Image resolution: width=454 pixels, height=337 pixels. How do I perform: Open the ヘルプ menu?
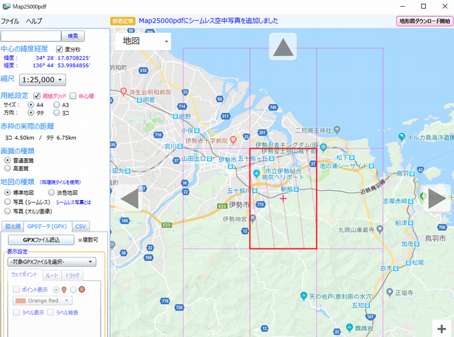click(34, 21)
